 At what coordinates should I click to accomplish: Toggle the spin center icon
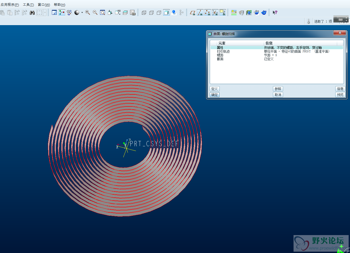pyautogui.click(x=62, y=13)
